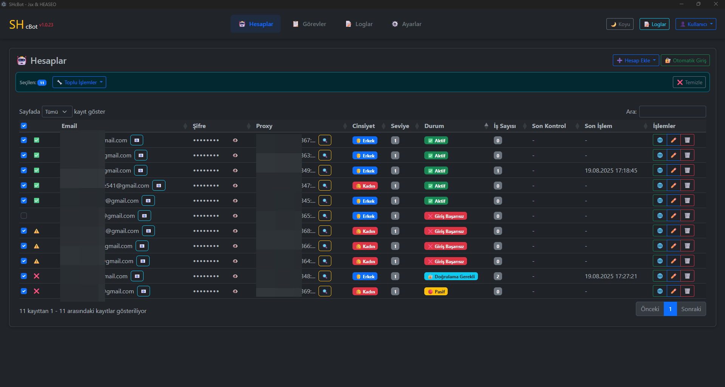Go to Sonraki page
This screenshot has height=387, width=725.
(691, 309)
